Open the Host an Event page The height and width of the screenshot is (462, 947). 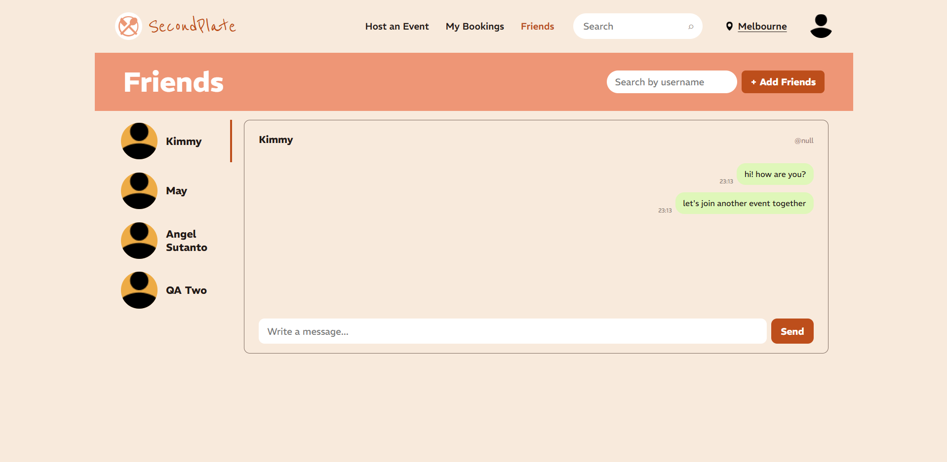pyautogui.click(x=397, y=26)
